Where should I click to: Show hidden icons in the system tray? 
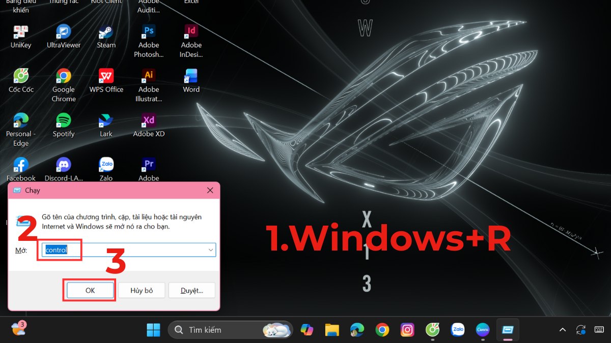(562, 330)
